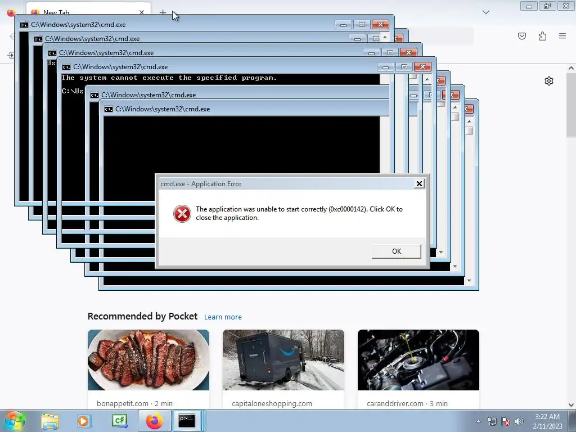Click the caranddriver.com · 3 min text
The image size is (576, 432).
coord(407,403)
